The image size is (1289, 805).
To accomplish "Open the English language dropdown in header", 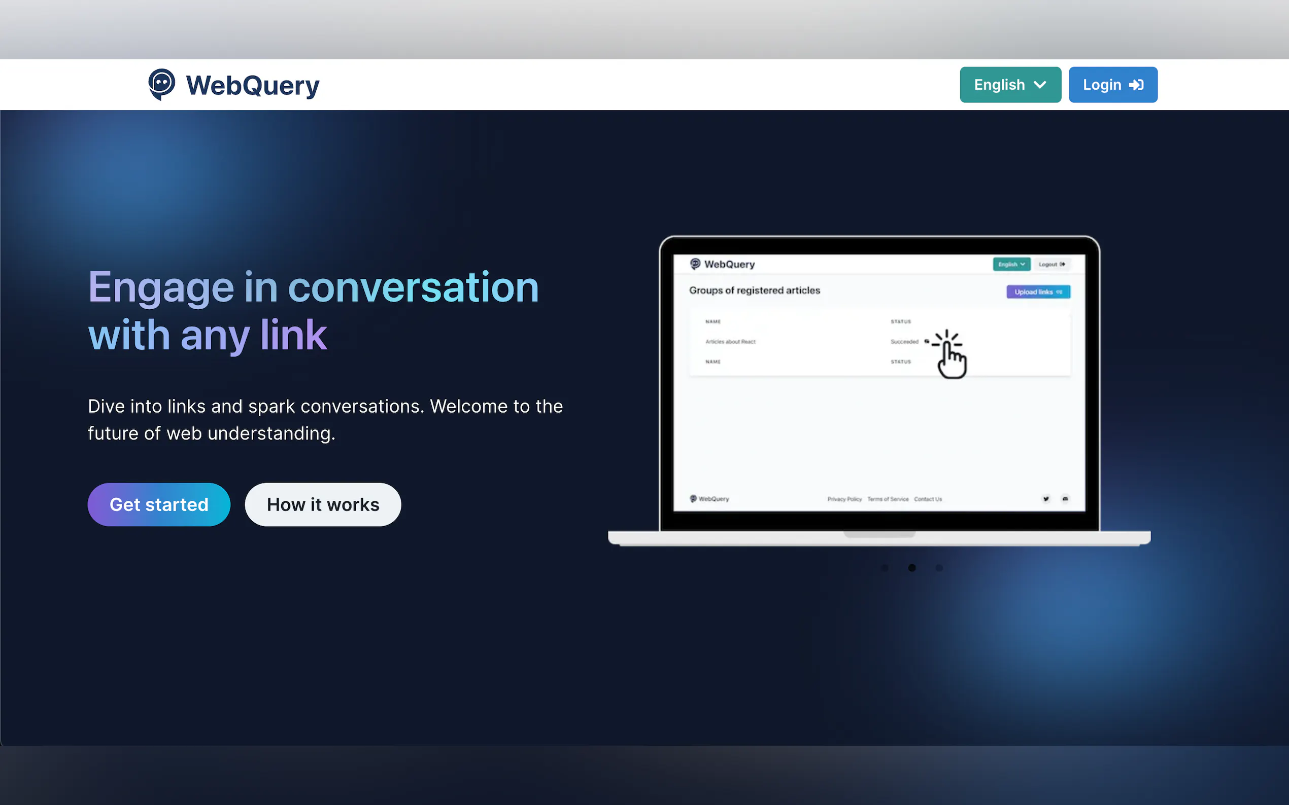I will coord(1009,85).
